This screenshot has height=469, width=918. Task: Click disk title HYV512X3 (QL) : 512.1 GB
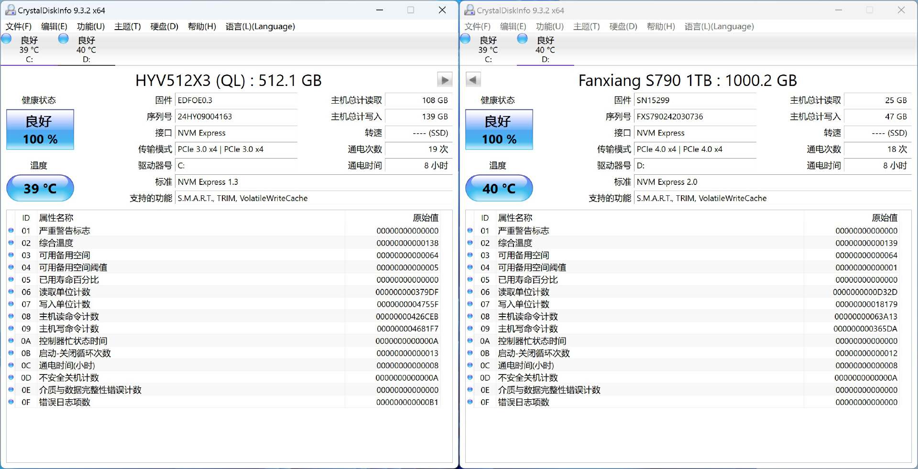(229, 80)
